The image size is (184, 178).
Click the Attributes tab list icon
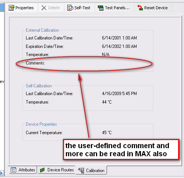(x=13, y=170)
